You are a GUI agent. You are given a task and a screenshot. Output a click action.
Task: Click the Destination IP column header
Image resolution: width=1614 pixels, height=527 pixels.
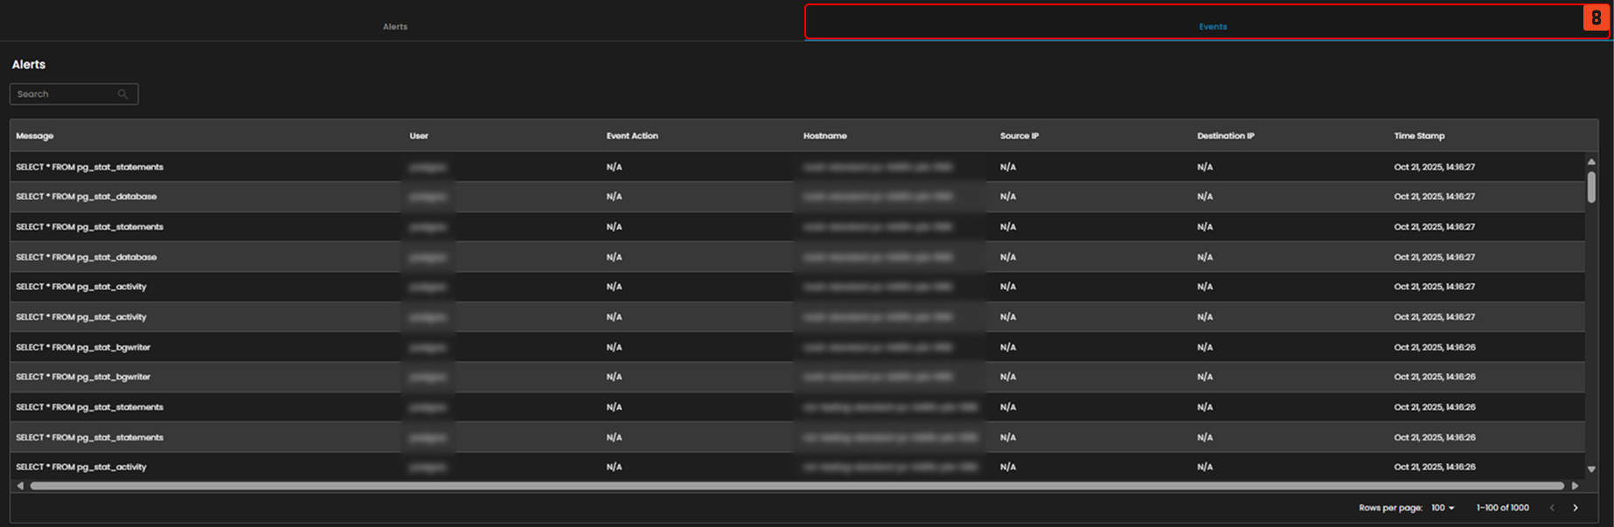click(x=1225, y=136)
